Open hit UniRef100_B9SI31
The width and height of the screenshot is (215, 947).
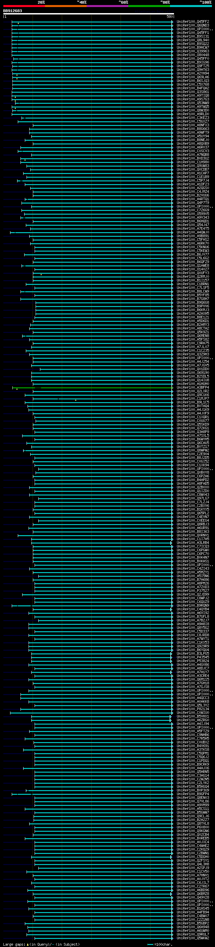coord(193,36)
